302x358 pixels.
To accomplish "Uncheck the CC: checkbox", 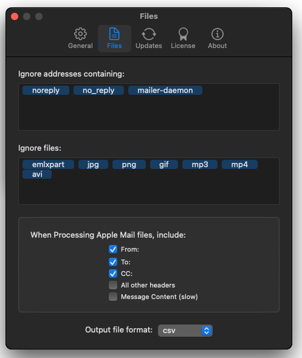I will 113,274.
